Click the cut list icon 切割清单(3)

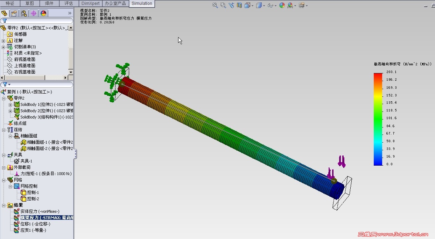(x=10, y=47)
